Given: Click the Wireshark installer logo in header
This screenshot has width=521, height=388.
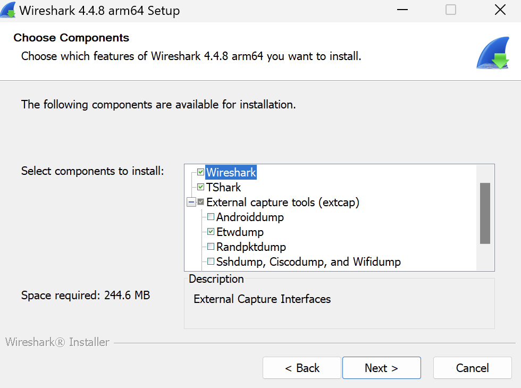Looking at the screenshot, I should point(493,54).
